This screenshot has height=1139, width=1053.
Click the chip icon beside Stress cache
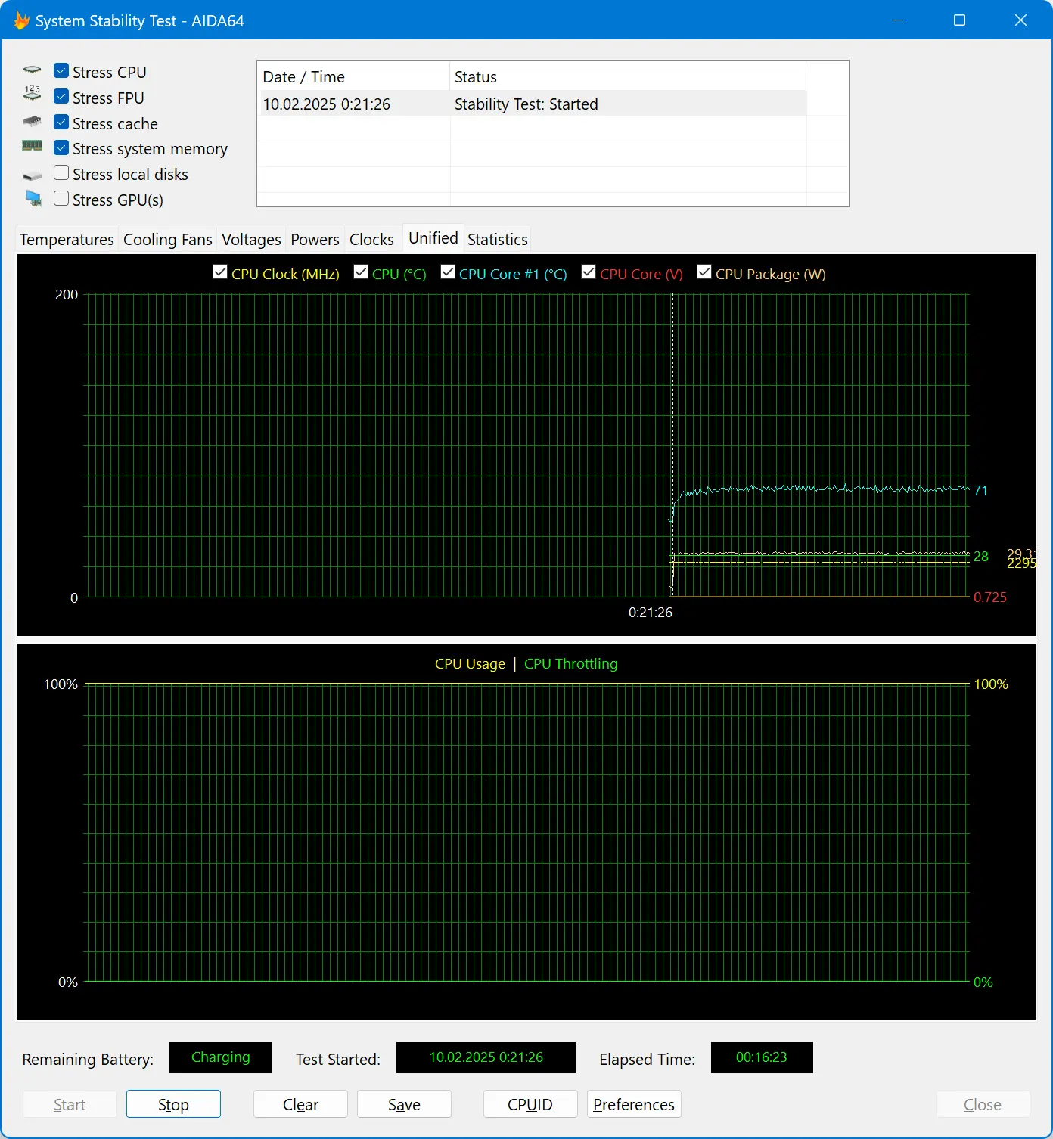32,121
